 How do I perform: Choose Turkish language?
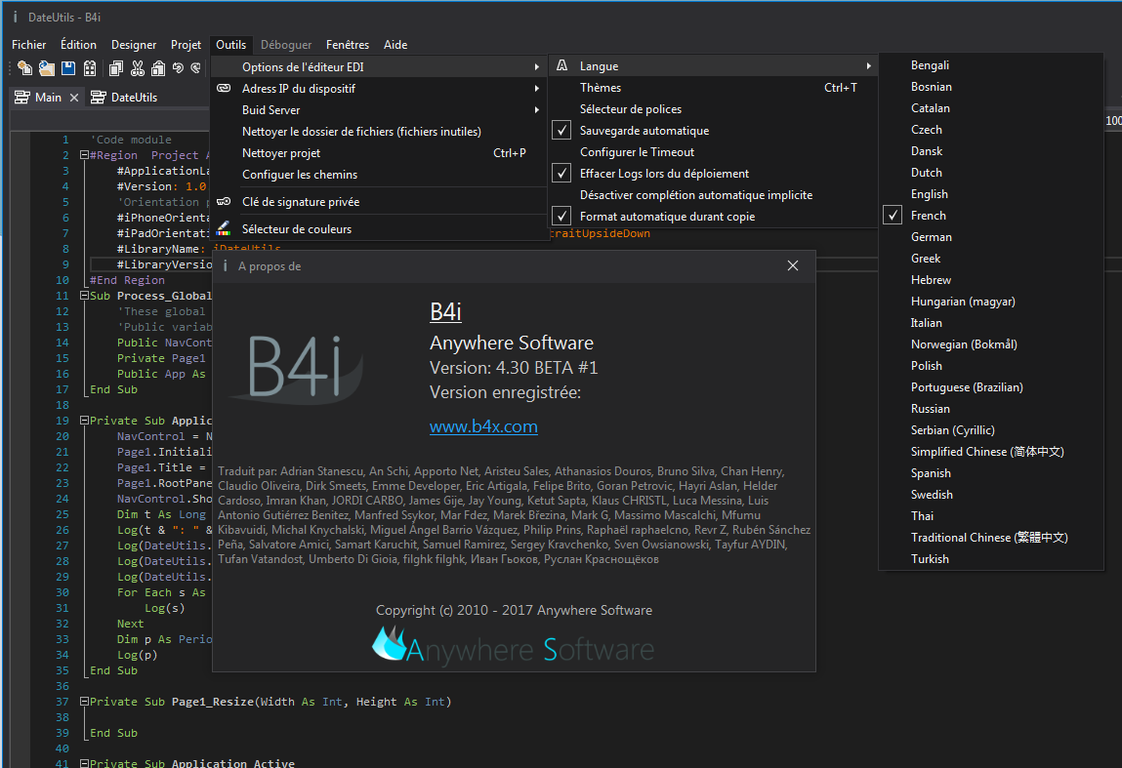click(991, 558)
